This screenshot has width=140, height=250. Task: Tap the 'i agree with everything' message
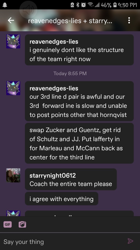62,199
